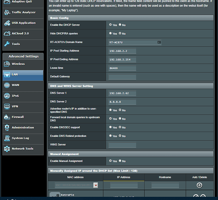Select Yes for Enable DNSSEC support

click(x=110, y=127)
